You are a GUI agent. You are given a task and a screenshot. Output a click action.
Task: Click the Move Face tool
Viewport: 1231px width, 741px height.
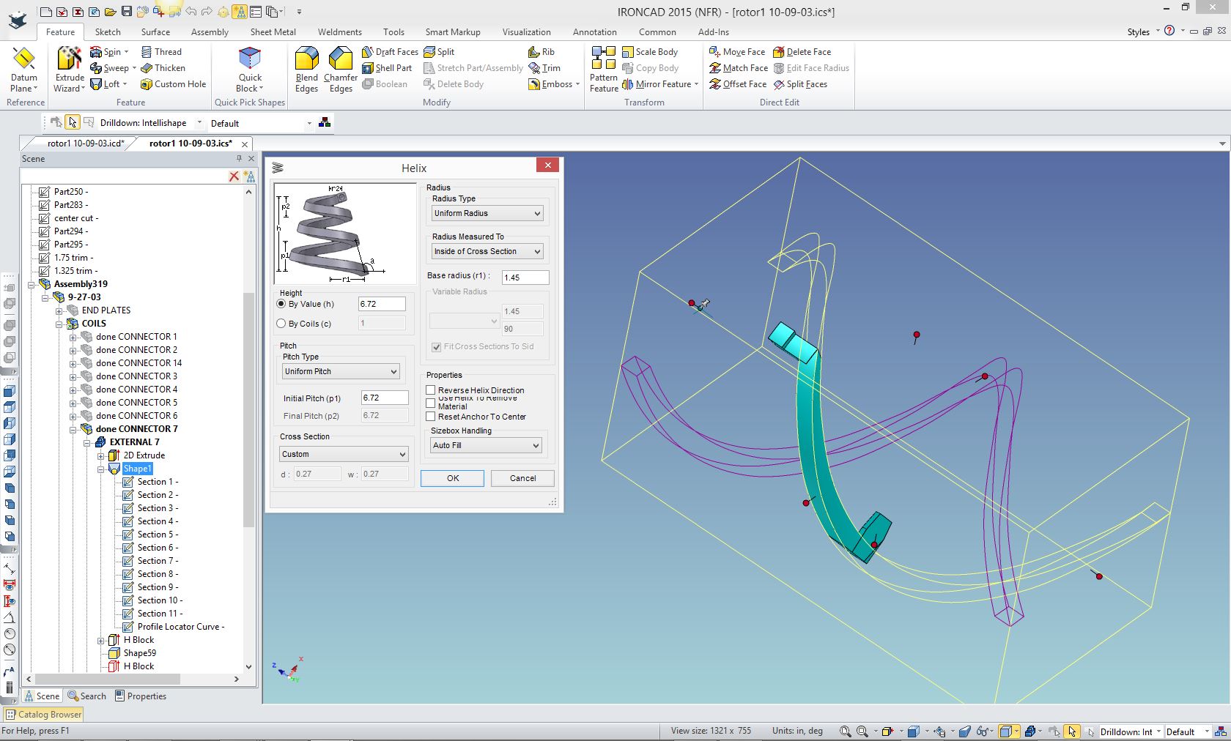(x=737, y=52)
